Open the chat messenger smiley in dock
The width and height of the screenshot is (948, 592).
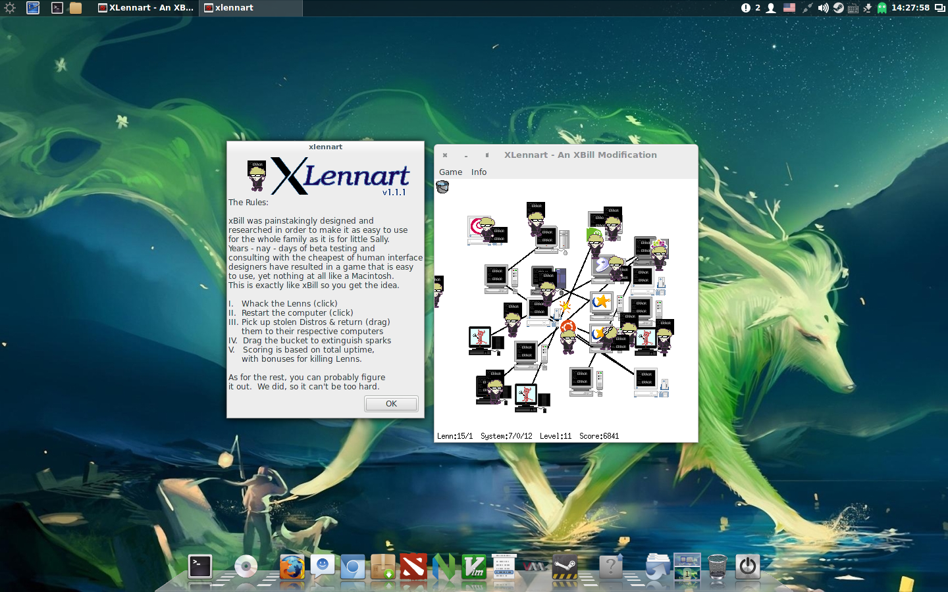click(x=323, y=566)
